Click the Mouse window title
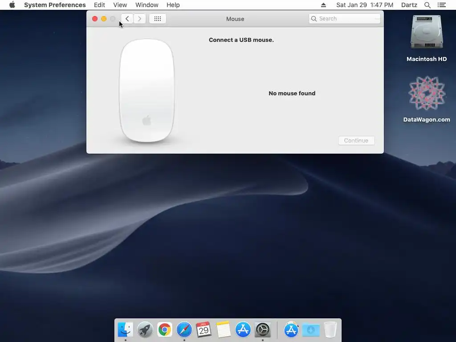Viewport: 456px width, 342px height. [235, 19]
